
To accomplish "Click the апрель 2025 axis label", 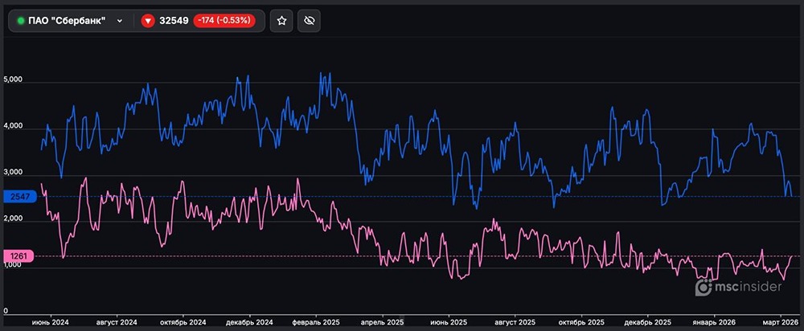I will point(382,322).
